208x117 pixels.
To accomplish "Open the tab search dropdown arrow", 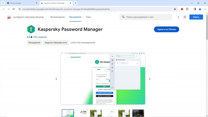I will click(x=3, y=3).
